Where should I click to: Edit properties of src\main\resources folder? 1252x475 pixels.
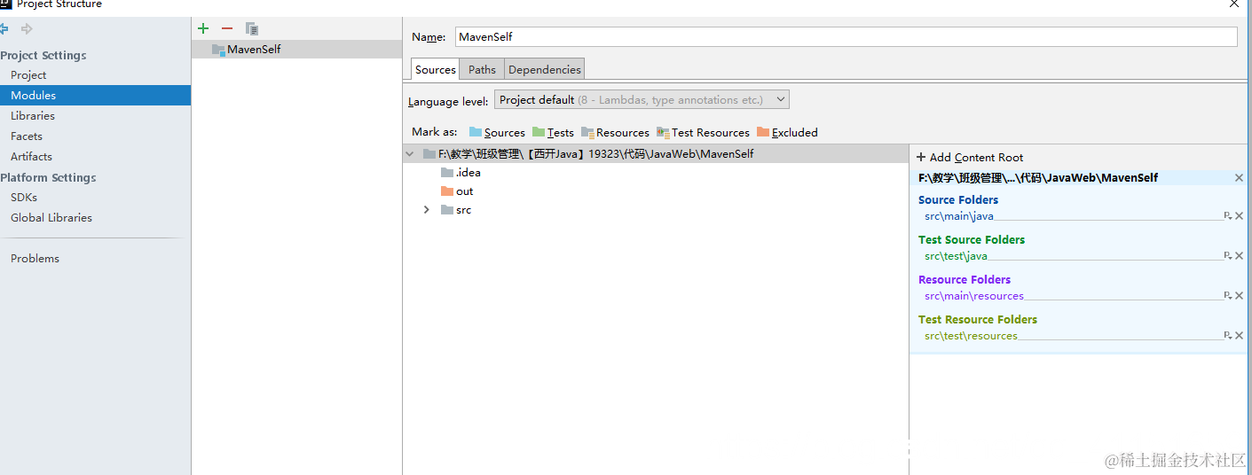tap(1228, 296)
